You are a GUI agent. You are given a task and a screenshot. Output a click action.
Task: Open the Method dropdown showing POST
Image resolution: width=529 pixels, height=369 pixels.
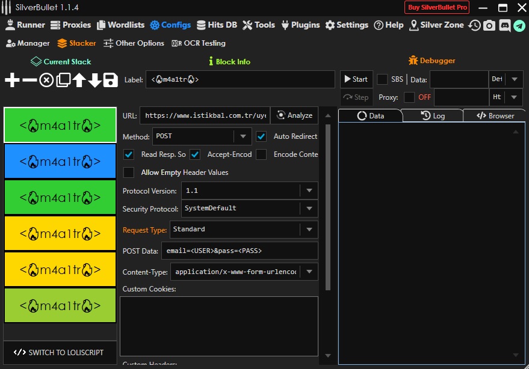tap(243, 136)
